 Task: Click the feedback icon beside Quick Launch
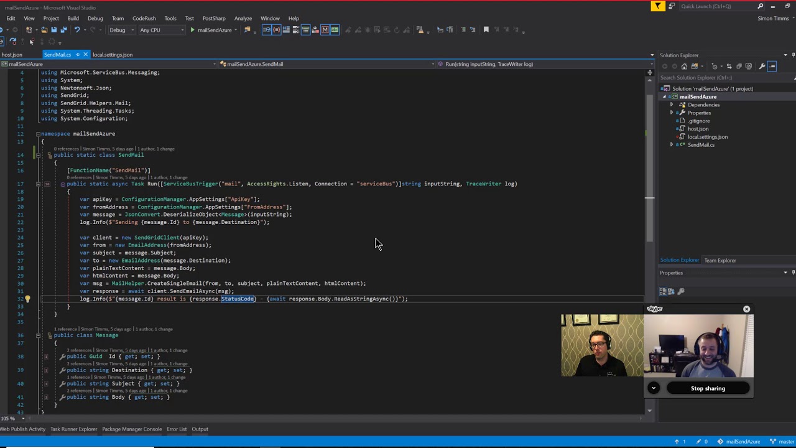[671, 6]
